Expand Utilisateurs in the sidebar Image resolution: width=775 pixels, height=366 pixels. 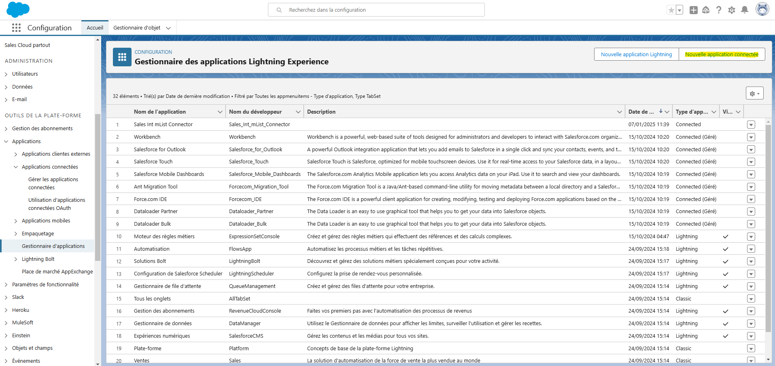pyautogui.click(x=6, y=74)
